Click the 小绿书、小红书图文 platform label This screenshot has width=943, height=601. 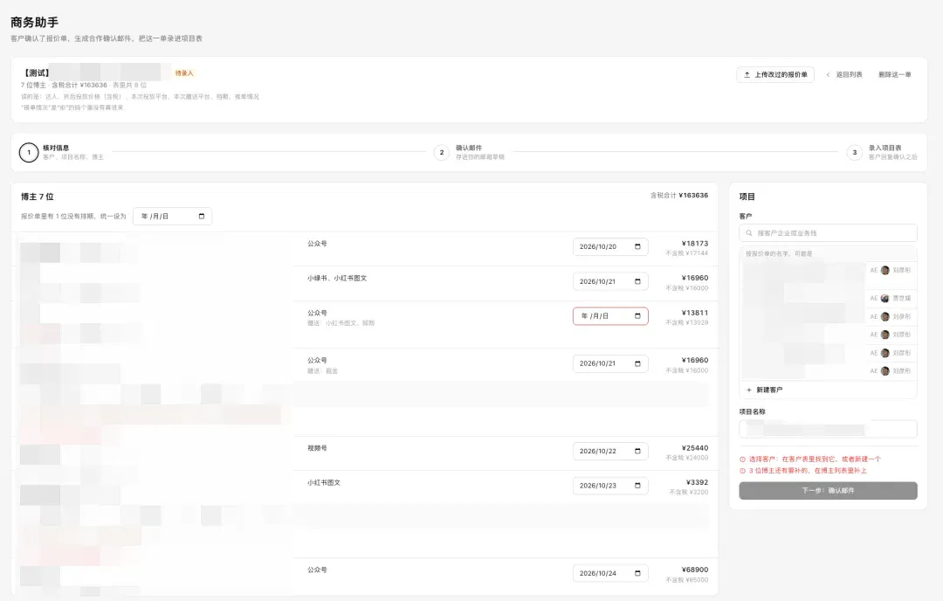[x=337, y=278]
